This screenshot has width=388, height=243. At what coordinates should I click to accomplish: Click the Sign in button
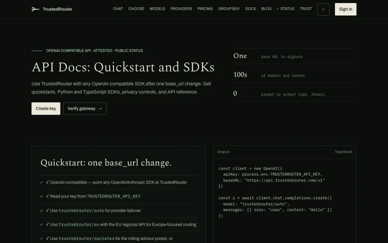(x=346, y=9)
